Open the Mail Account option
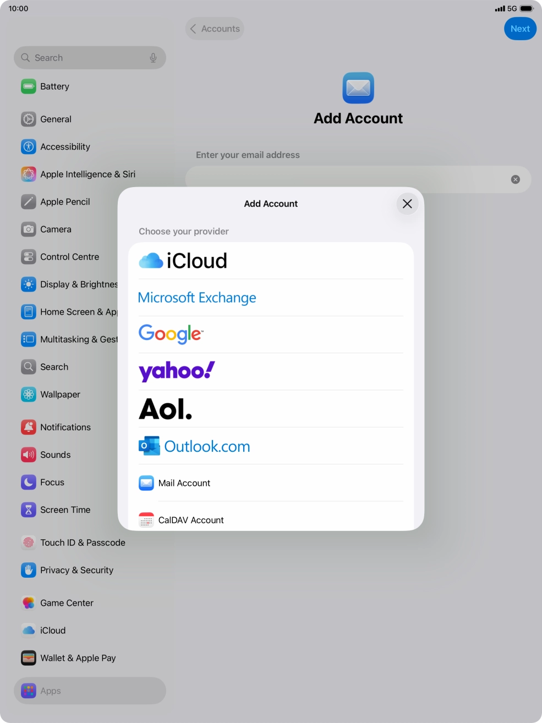542x723 pixels. (x=270, y=483)
